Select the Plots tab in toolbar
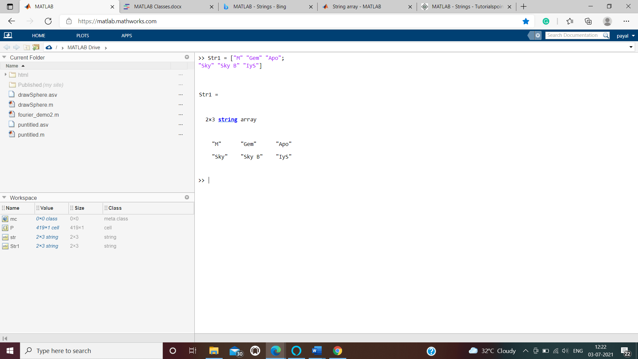The image size is (638, 359). [82, 36]
